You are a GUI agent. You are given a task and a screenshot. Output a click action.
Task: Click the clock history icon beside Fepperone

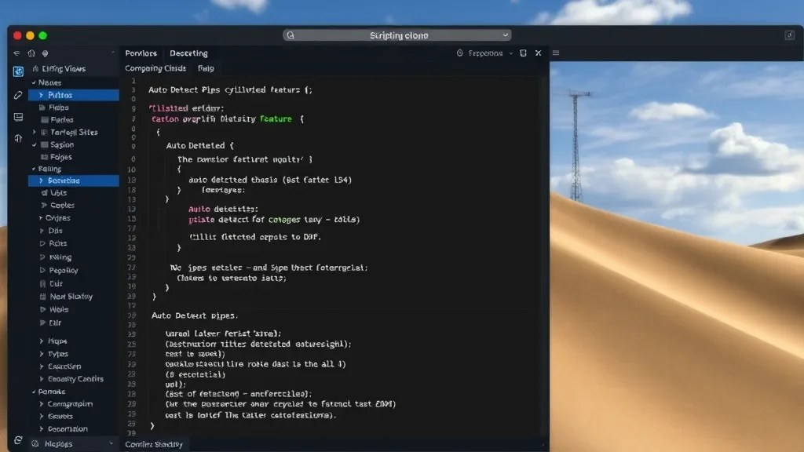click(x=460, y=53)
